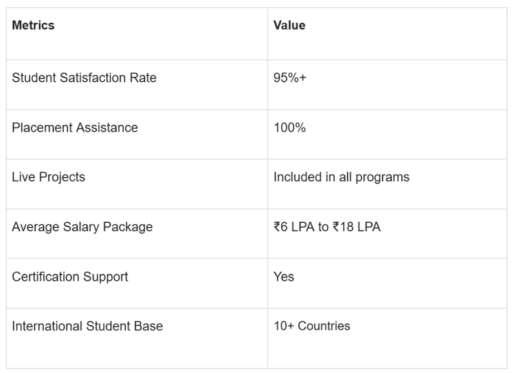Viewport: 516px width, 373px height.
Task: Select the International Student Base cell
Action: (87, 326)
